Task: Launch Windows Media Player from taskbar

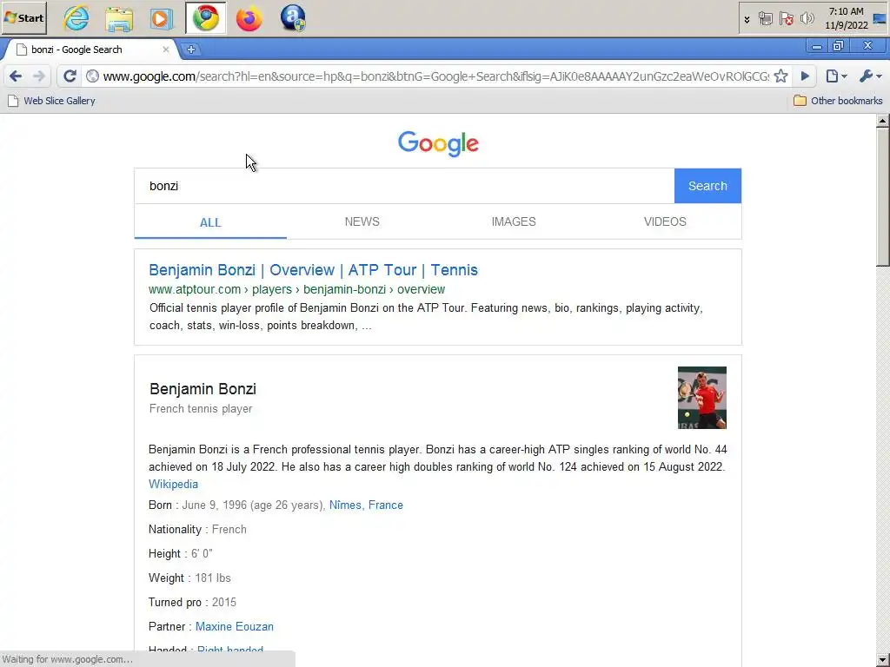Action: [x=162, y=18]
